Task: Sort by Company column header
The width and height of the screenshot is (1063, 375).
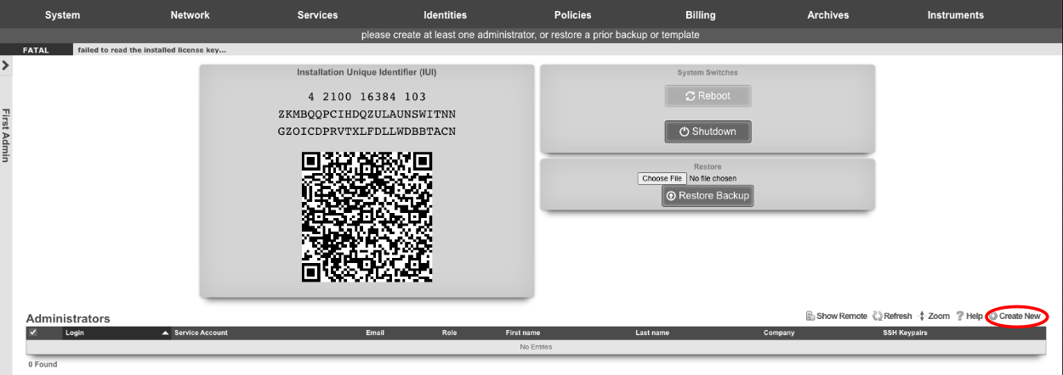Action: click(x=779, y=333)
